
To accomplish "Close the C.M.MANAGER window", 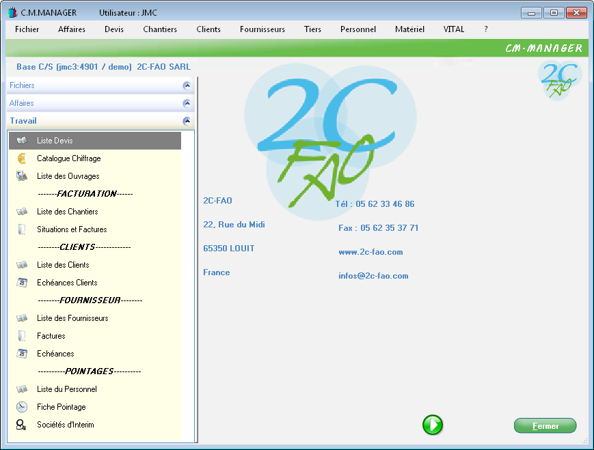I will (576, 13).
